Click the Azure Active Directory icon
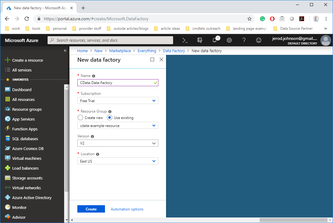This screenshot has width=333, height=223. coord(8,197)
